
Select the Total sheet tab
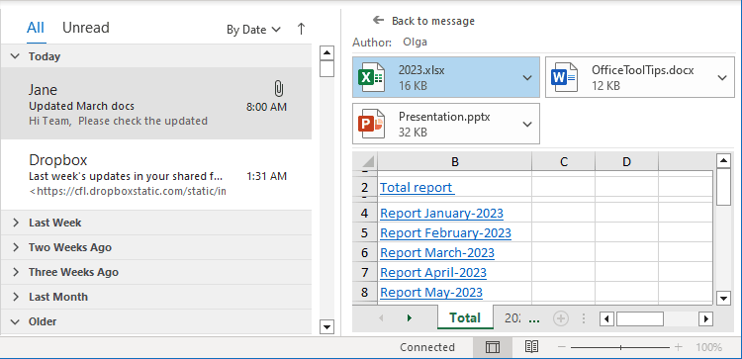pyautogui.click(x=465, y=317)
